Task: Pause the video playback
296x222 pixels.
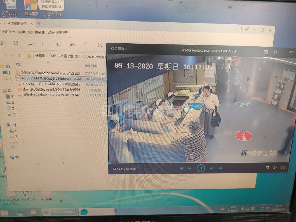Action: point(200,168)
